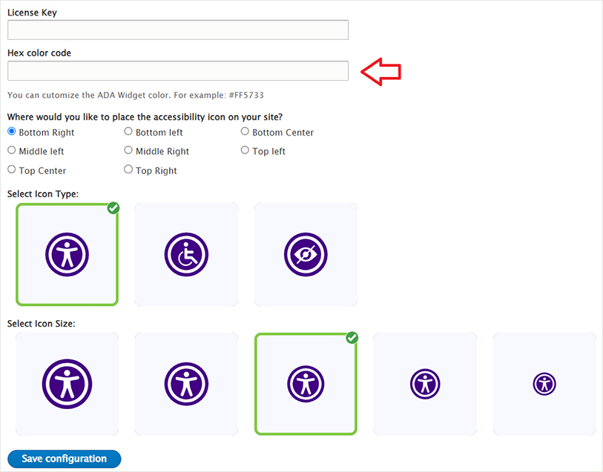Pick the second smallest icon size
This screenshot has height=472, width=603.
[425, 384]
